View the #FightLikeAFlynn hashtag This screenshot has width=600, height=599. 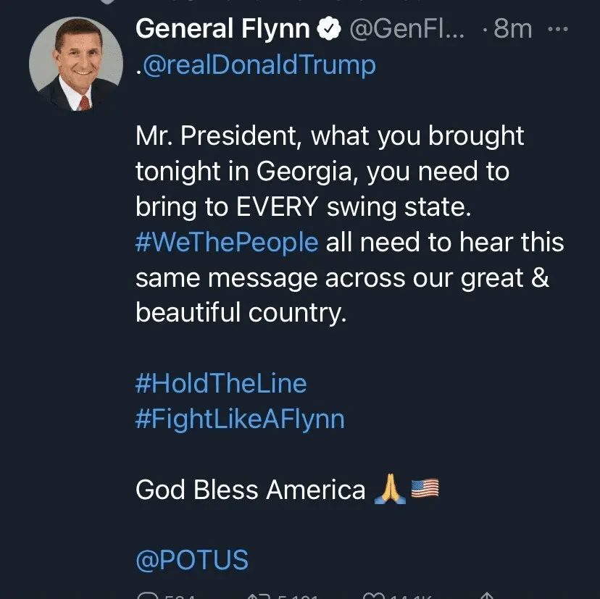240,419
